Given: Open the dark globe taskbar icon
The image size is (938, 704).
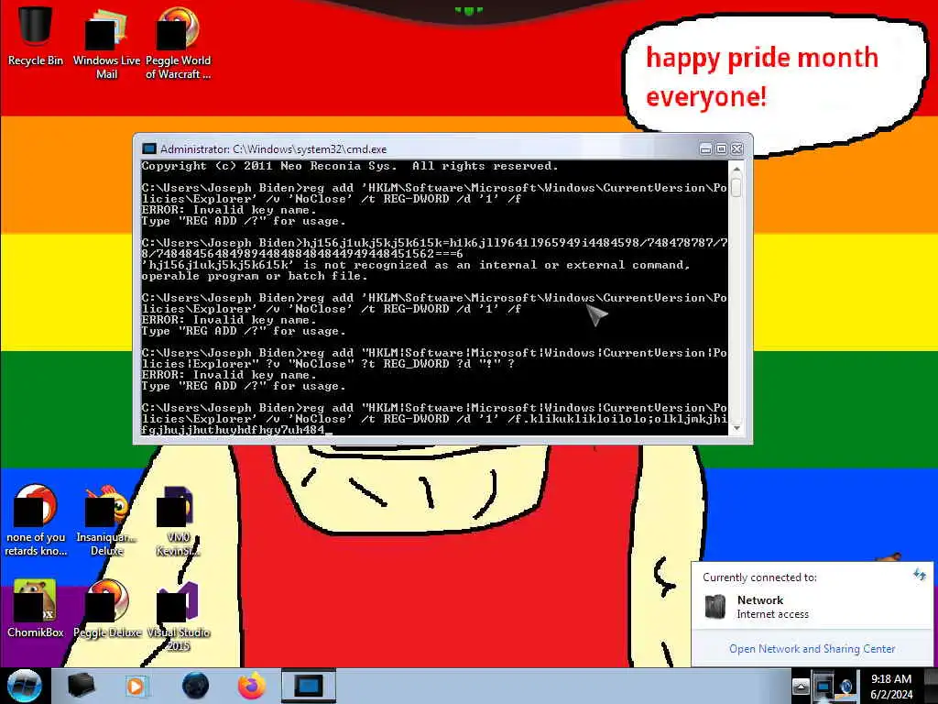Looking at the screenshot, I should pos(195,686).
